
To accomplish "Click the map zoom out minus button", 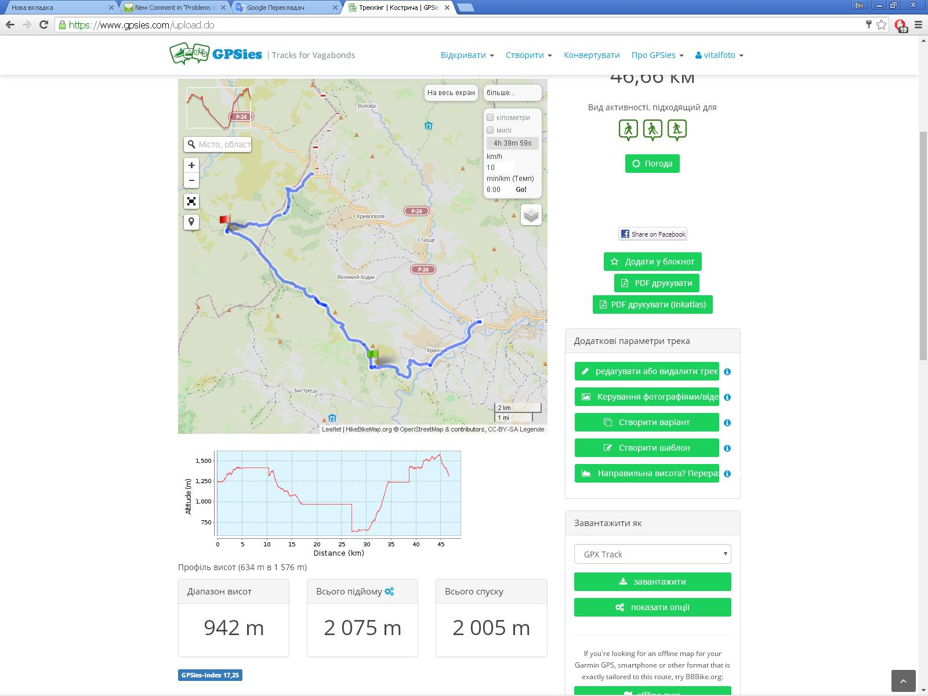I will pyautogui.click(x=191, y=180).
